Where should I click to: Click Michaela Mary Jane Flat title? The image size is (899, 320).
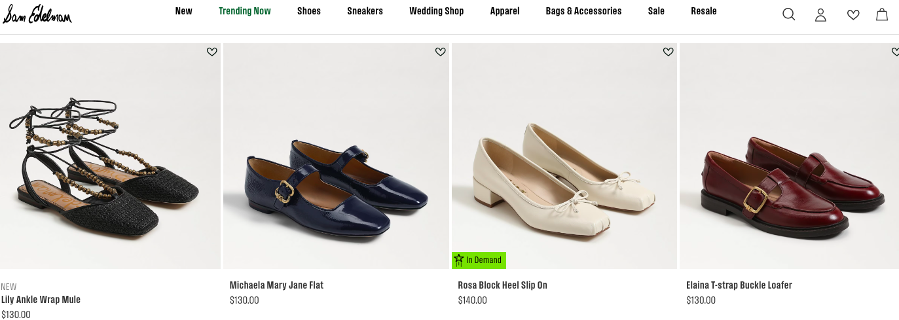tap(276, 285)
